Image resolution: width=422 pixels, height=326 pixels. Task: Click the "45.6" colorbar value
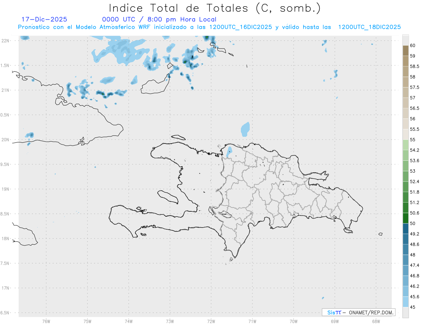click(x=414, y=297)
